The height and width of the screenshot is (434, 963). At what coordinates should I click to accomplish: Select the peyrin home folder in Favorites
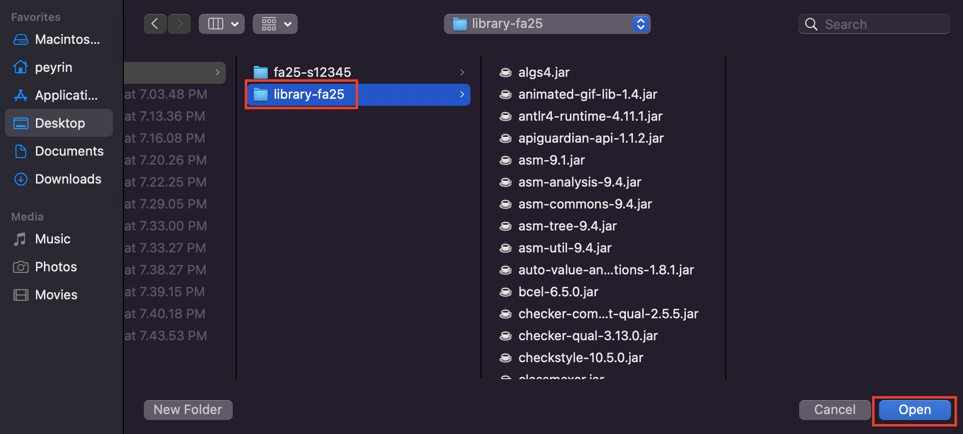point(55,67)
